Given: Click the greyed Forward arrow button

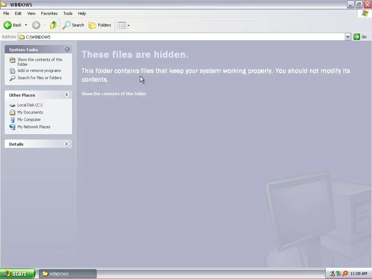Looking at the screenshot, I should pyautogui.click(x=36, y=25).
